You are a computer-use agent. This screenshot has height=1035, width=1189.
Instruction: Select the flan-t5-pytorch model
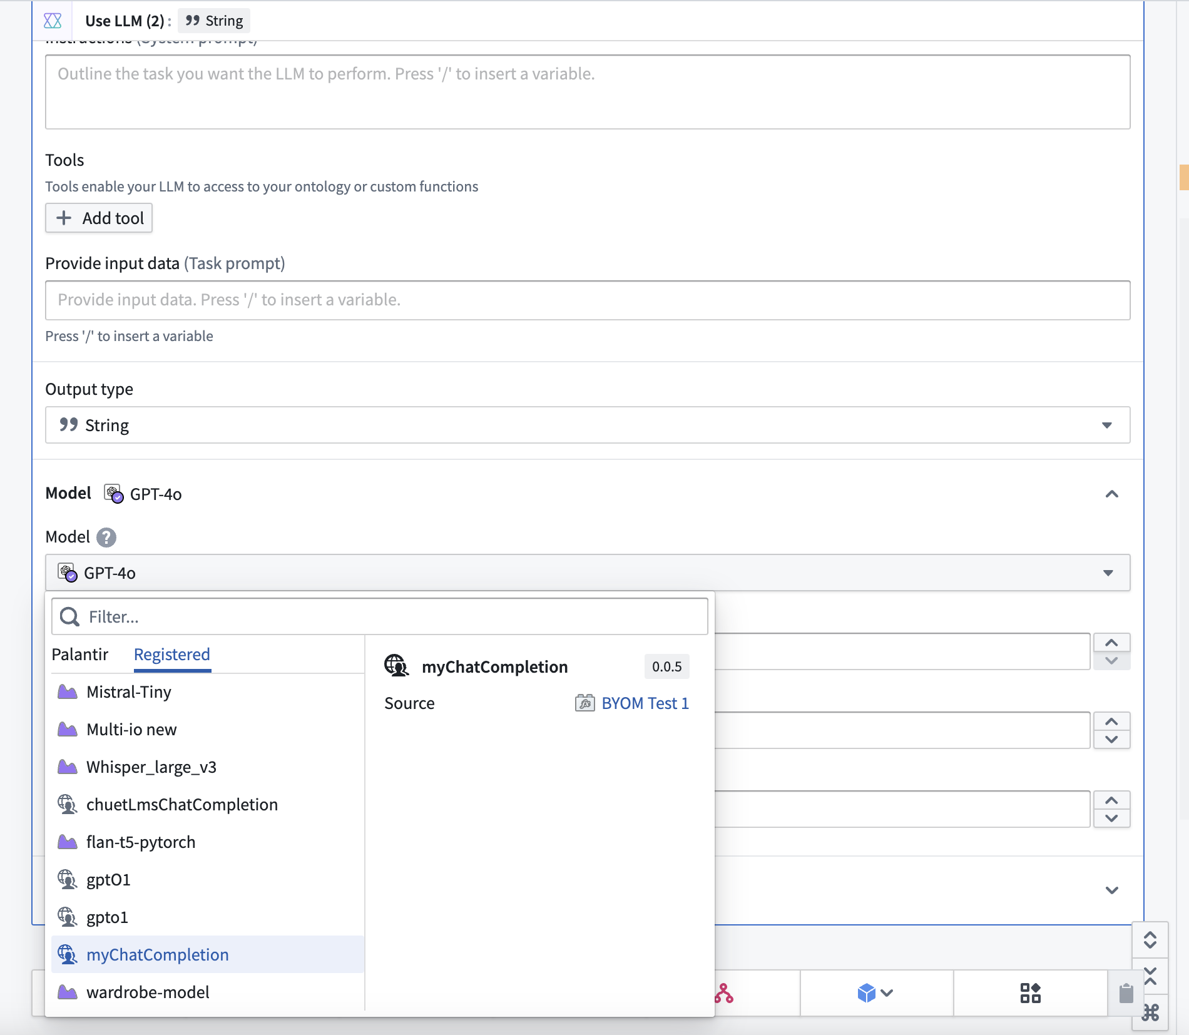click(x=208, y=842)
